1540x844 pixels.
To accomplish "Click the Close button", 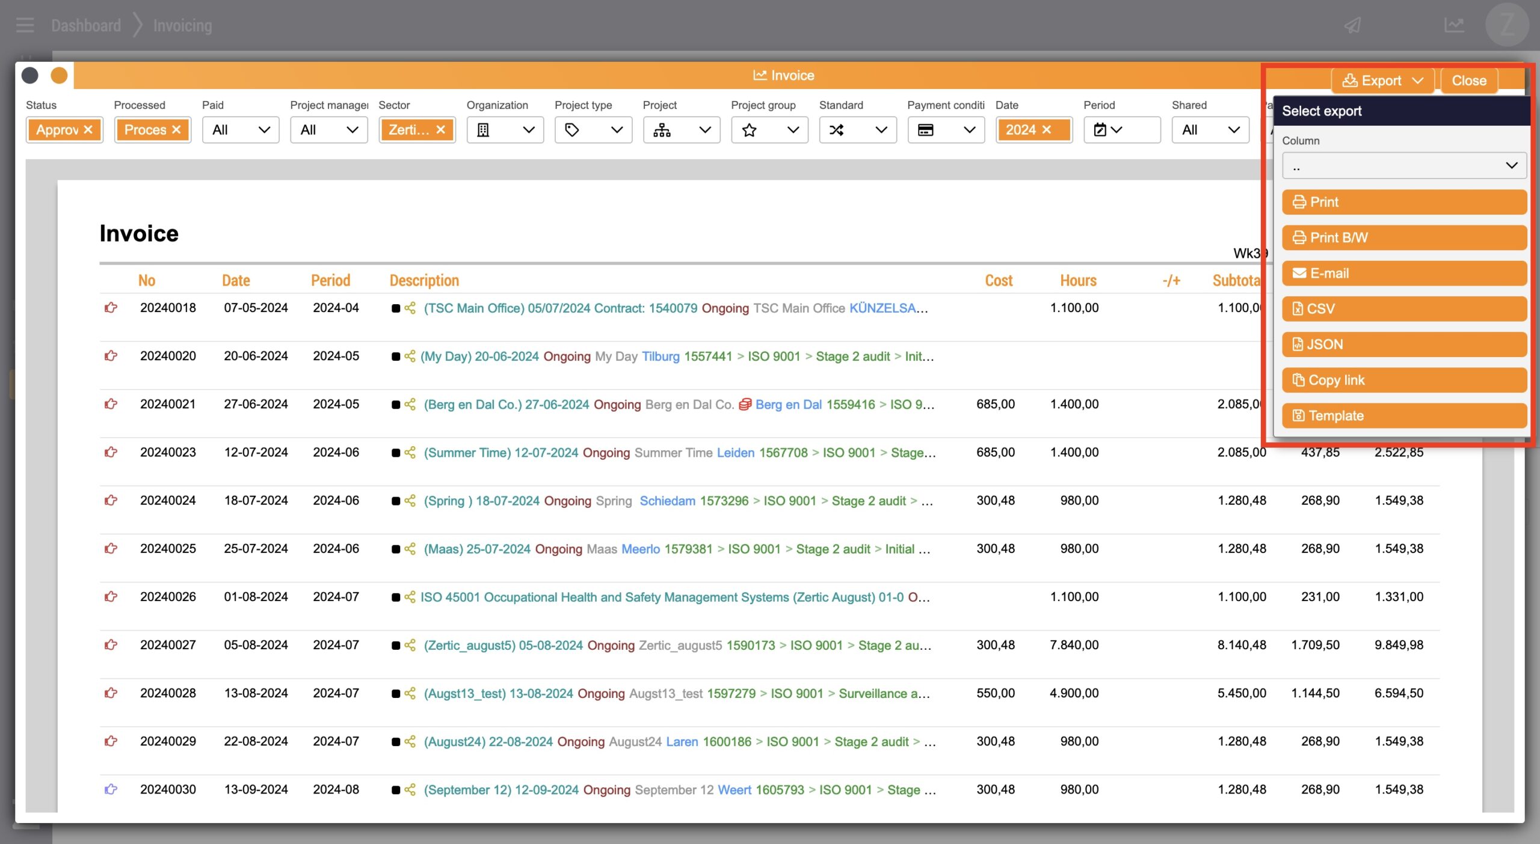I will [1468, 81].
